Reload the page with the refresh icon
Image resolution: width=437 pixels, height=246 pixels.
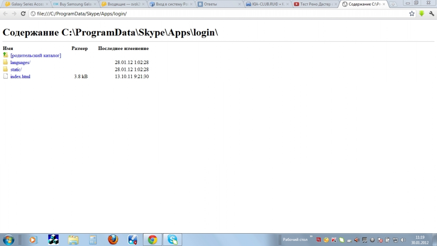(23, 14)
